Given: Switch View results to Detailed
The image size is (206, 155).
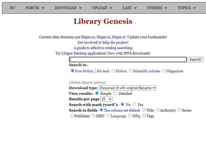Looking at the screenshot, I should tap(115, 93).
